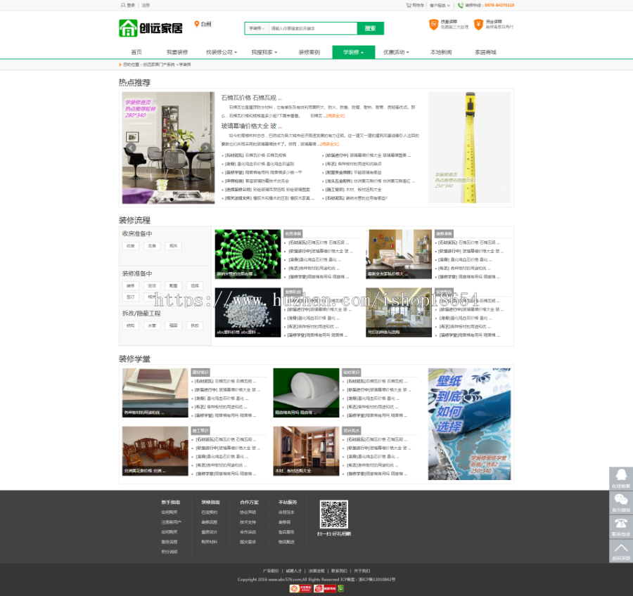633x596 pixels.
Task: Click the green house logo 创远家居
Action: (151, 28)
